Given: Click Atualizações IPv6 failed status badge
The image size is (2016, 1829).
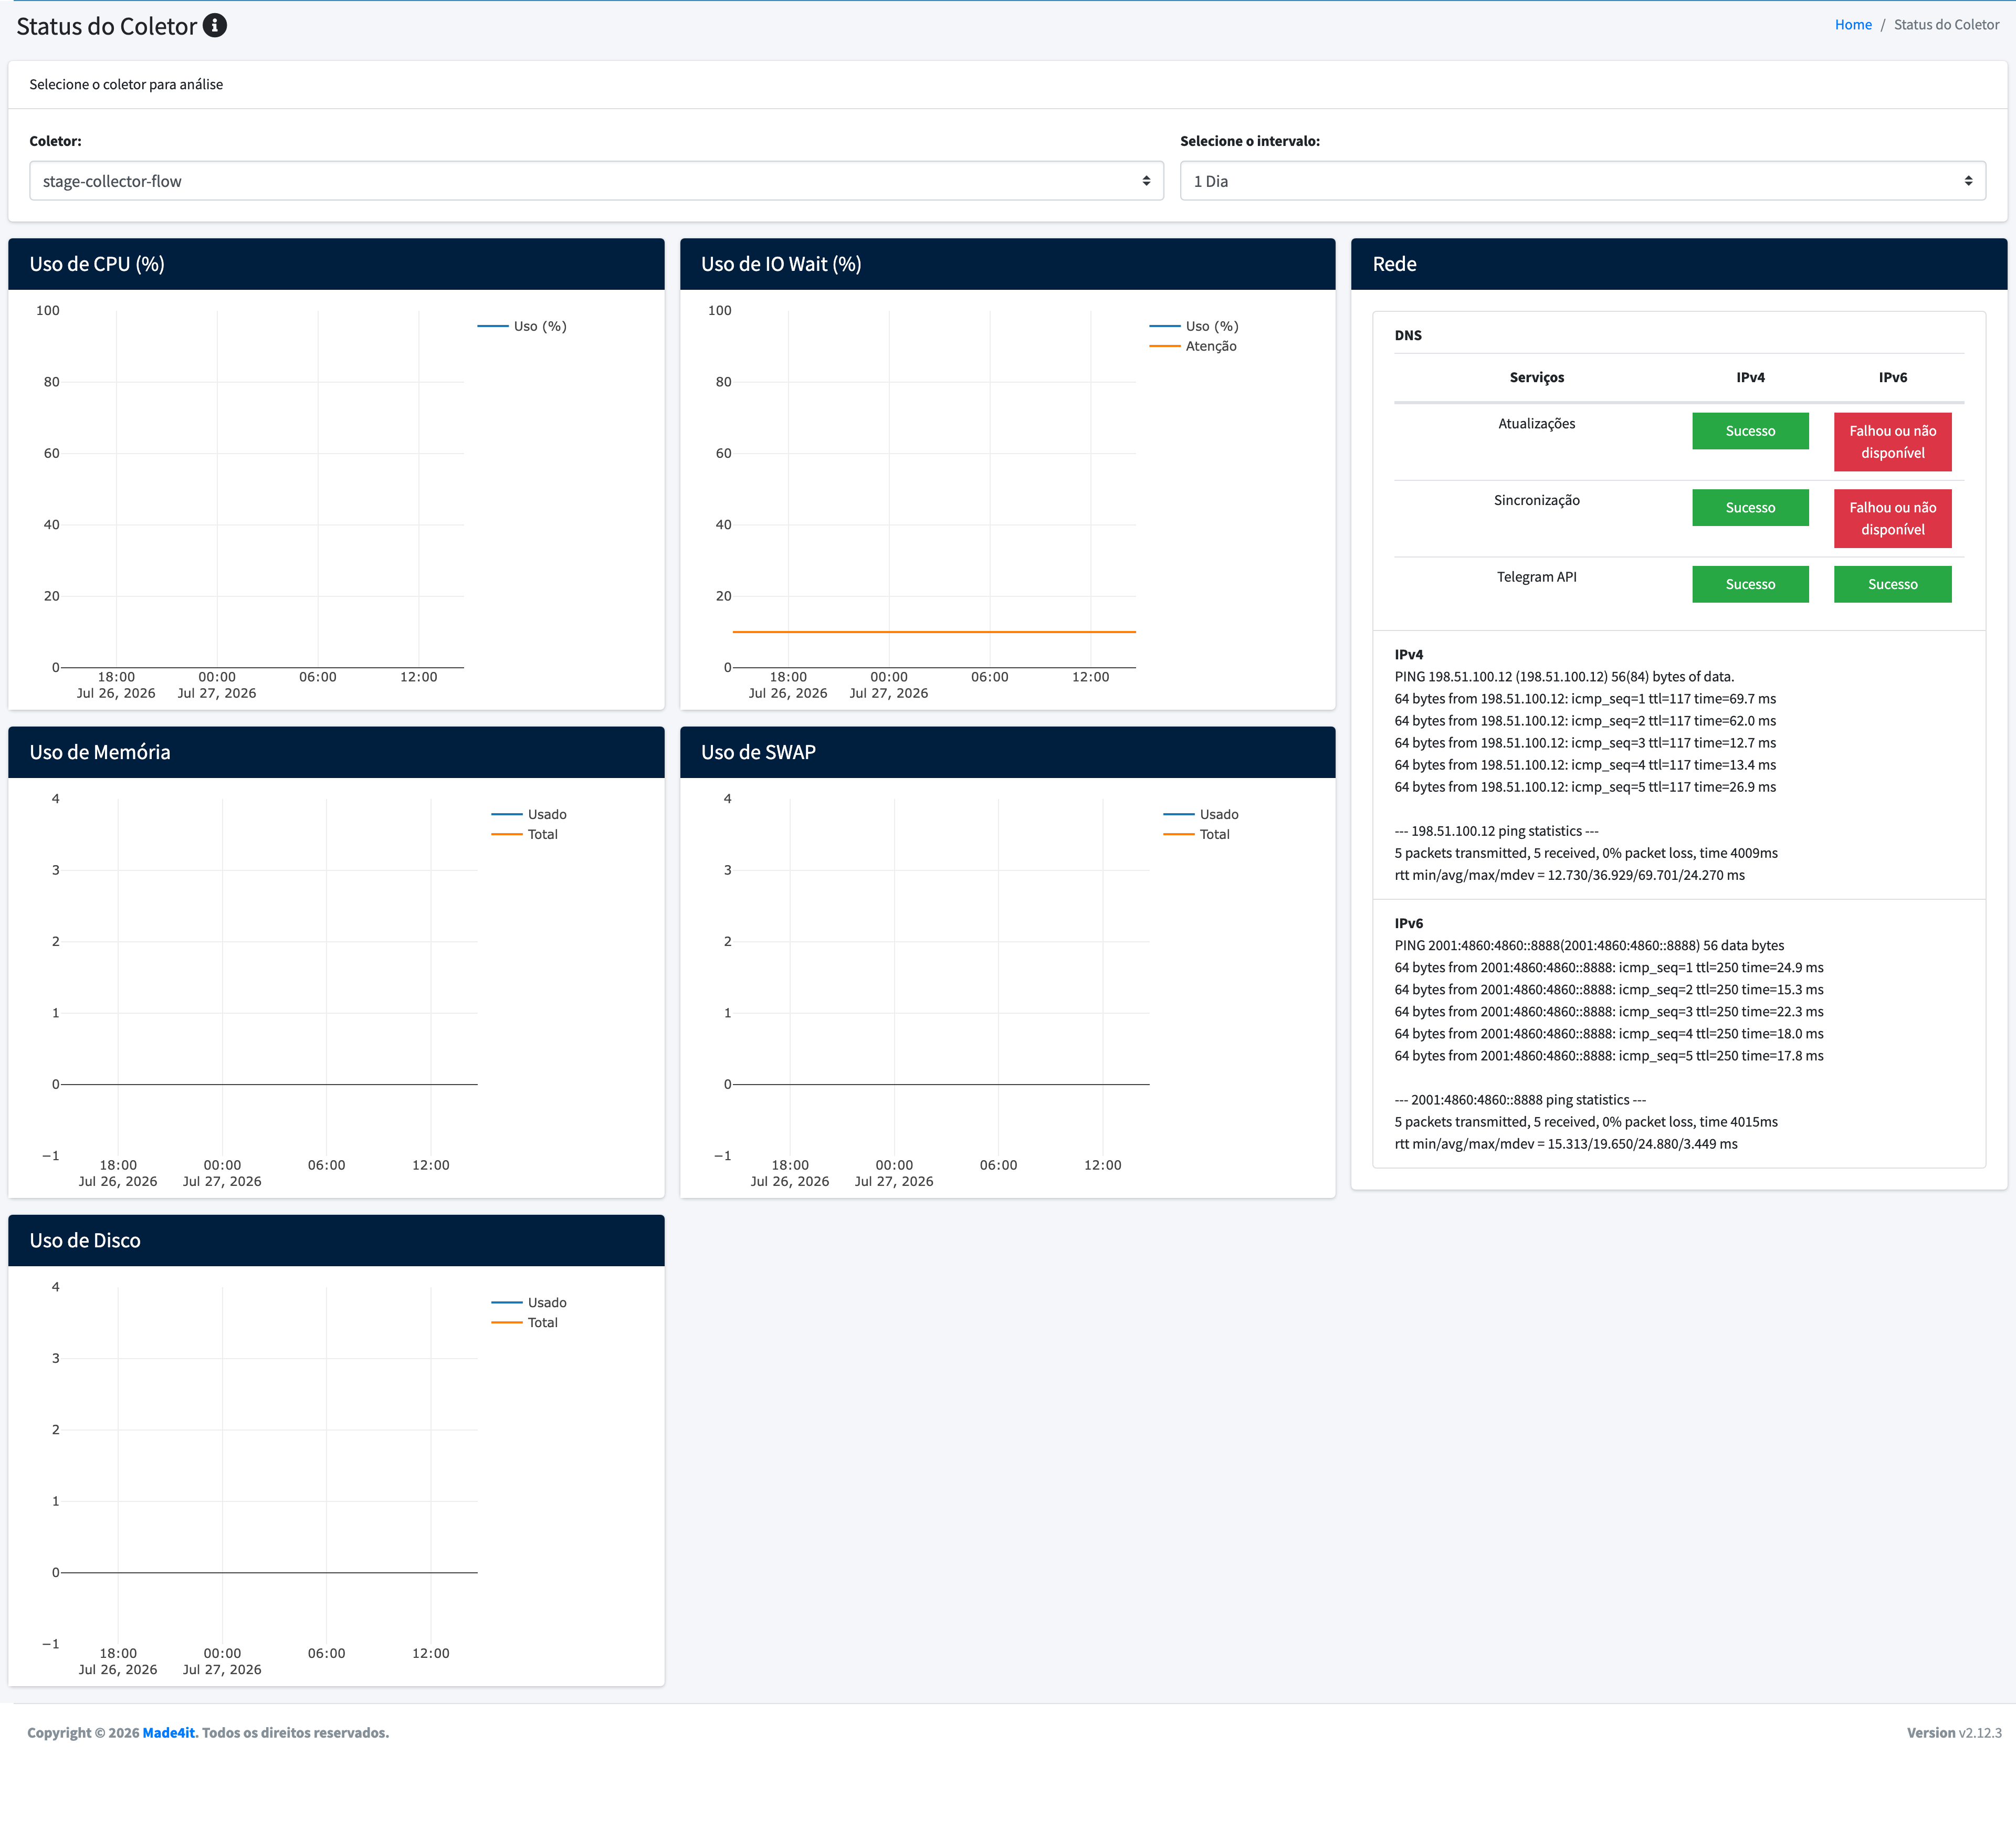Looking at the screenshot, I should (x=1892, y=442).
